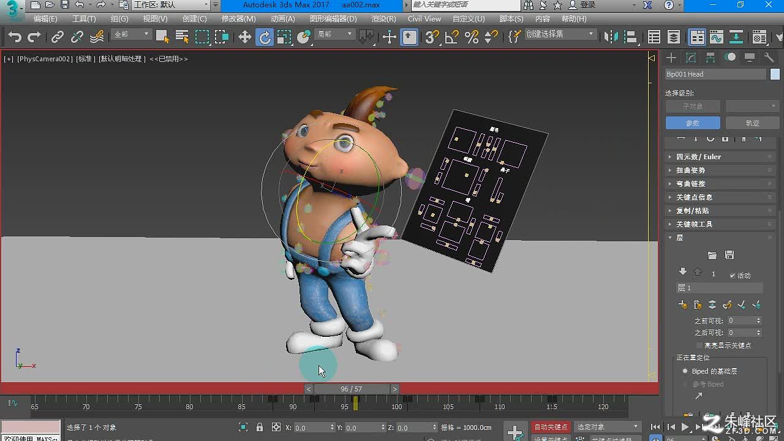Toggle the selection lock padlock icon
Image resolution: width=784 pixels, height=441 pixels.
point(260,428)
